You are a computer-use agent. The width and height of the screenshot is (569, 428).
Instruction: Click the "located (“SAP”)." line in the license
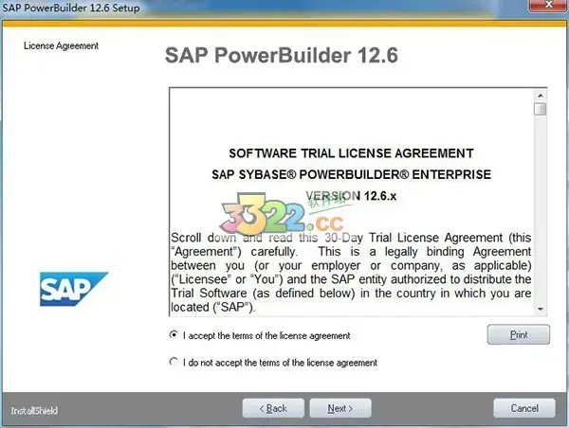(x=213, y=307)
